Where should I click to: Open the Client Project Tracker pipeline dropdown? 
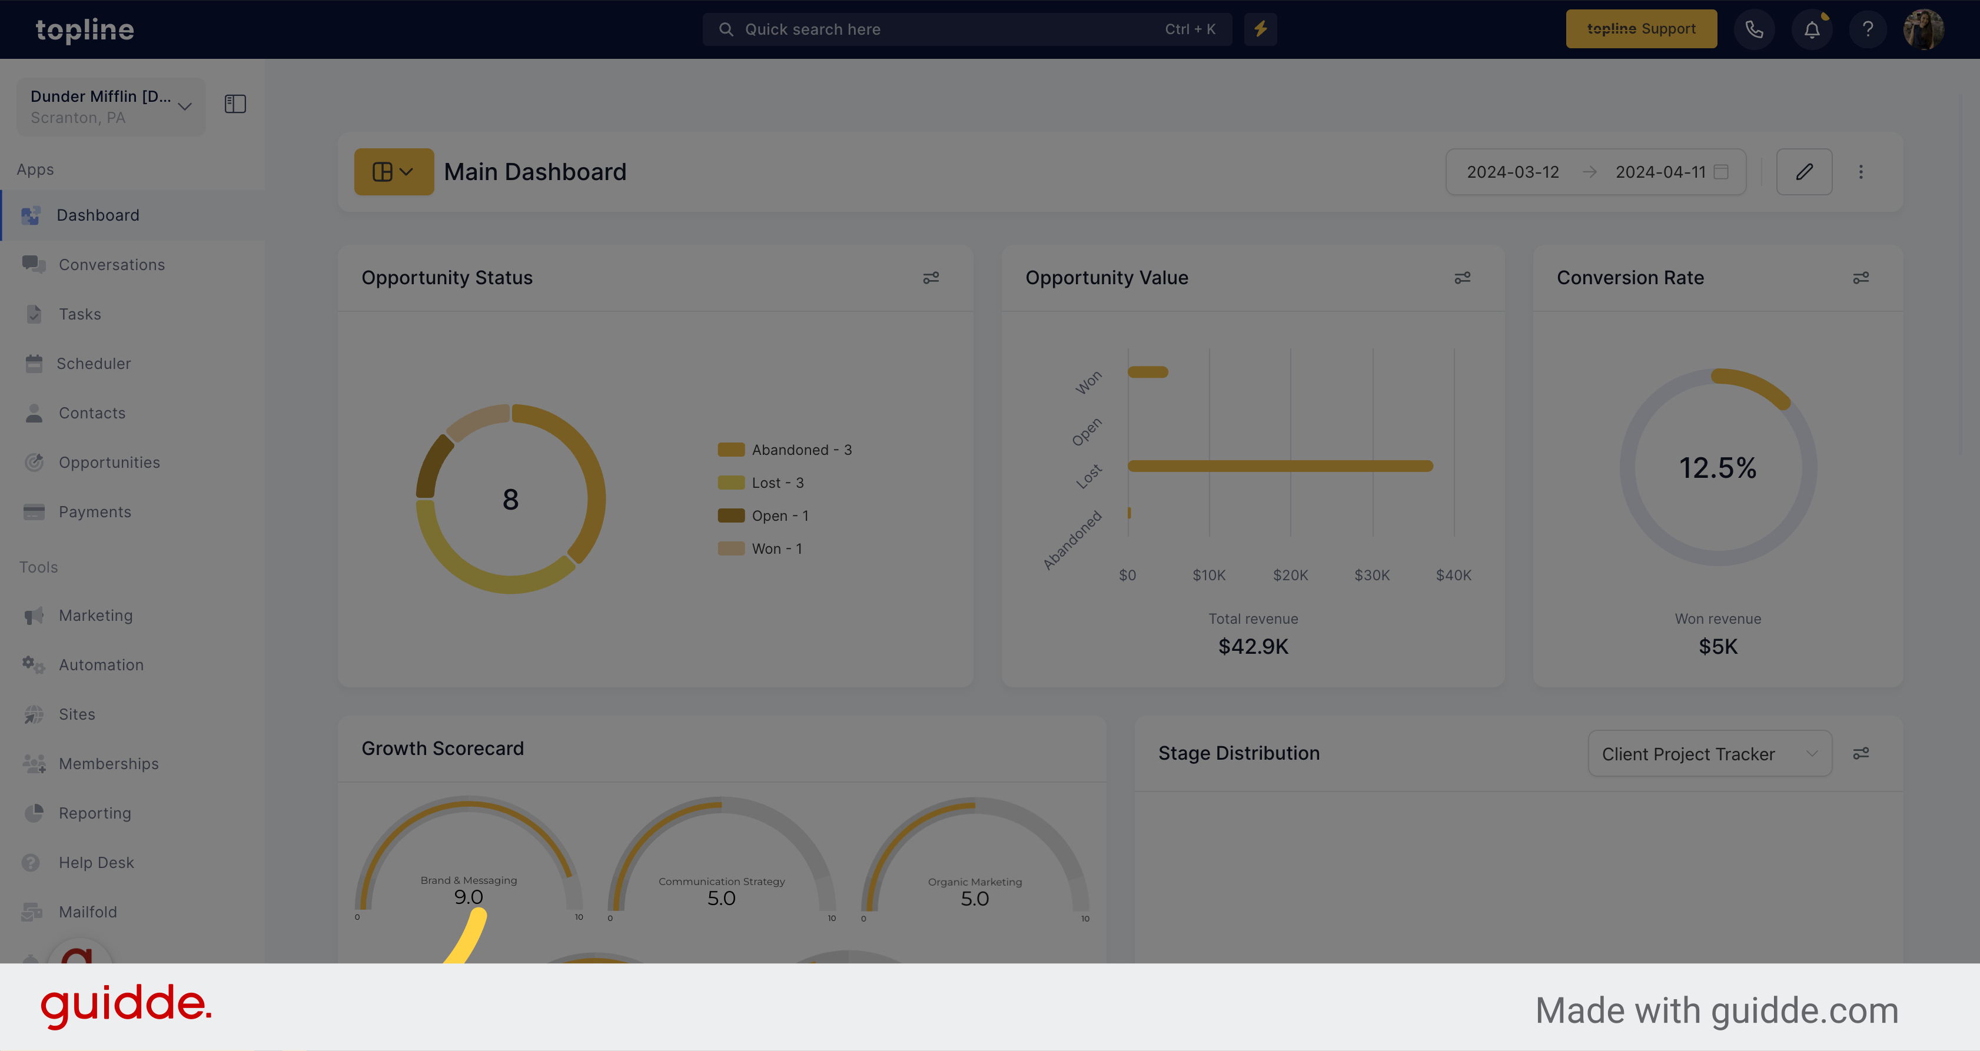click(1710, 754)
